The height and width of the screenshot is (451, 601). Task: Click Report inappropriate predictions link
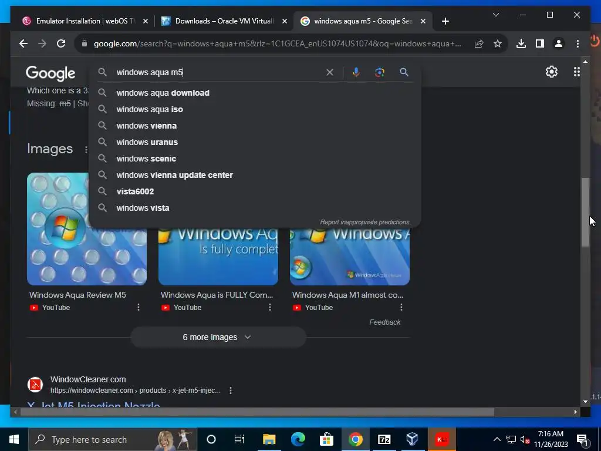pos(364,222)
